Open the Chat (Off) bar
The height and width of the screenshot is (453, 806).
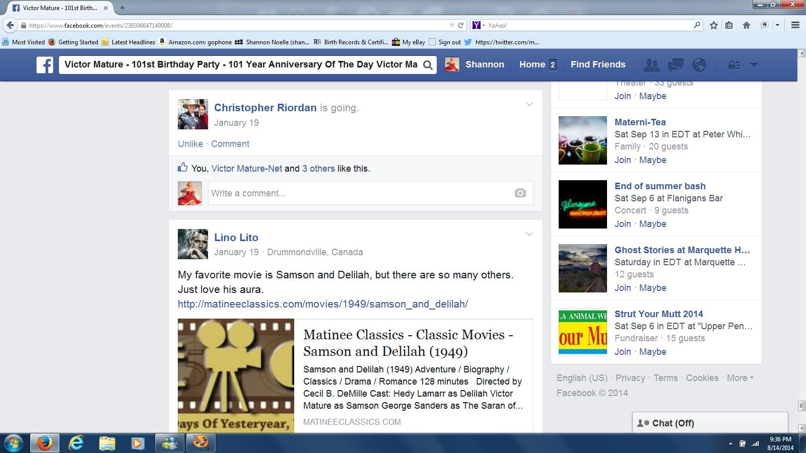[x=710, y=423]
